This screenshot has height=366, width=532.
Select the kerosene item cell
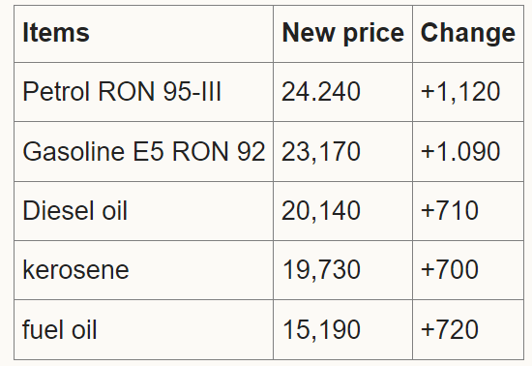click(x=143, y=270)
